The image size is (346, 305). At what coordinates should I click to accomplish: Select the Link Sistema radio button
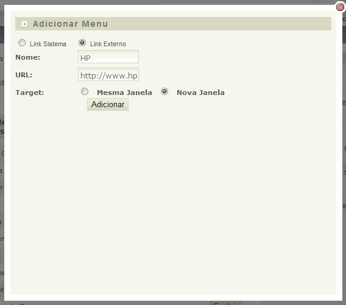coord(22,43)
